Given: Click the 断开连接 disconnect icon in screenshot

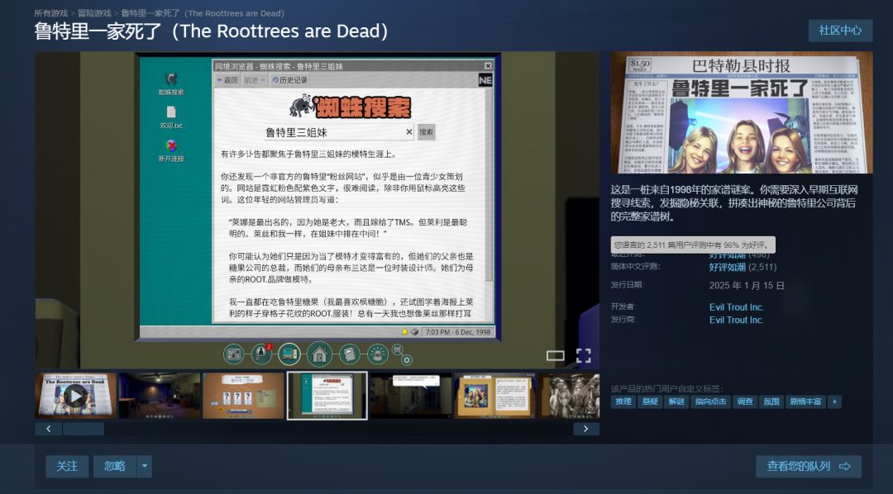Looking at the screenshot, I should click(x=171, y=151).
